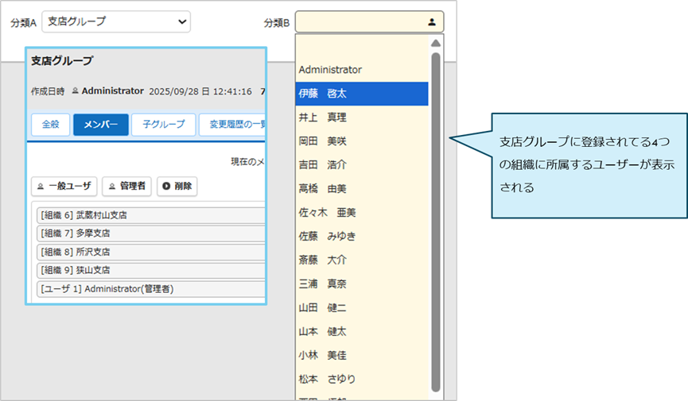Click the user list vertical scrollbar

[436, 222]
